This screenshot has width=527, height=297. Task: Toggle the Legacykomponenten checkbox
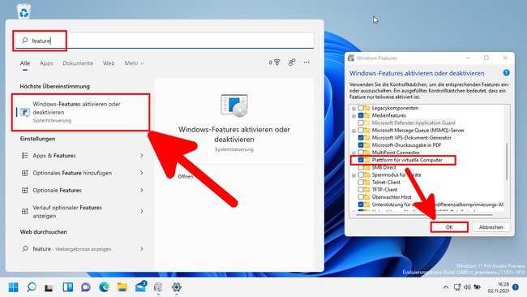pos(361,108)
